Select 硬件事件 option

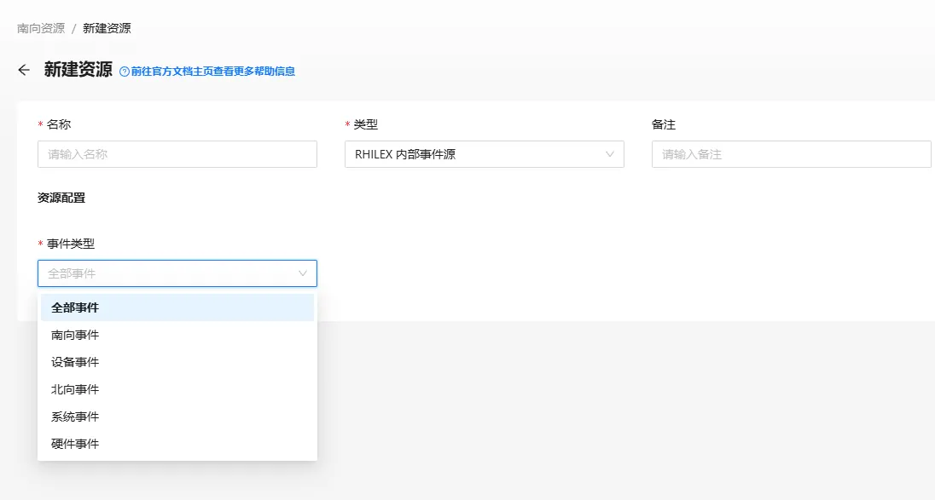coord(177,444)
